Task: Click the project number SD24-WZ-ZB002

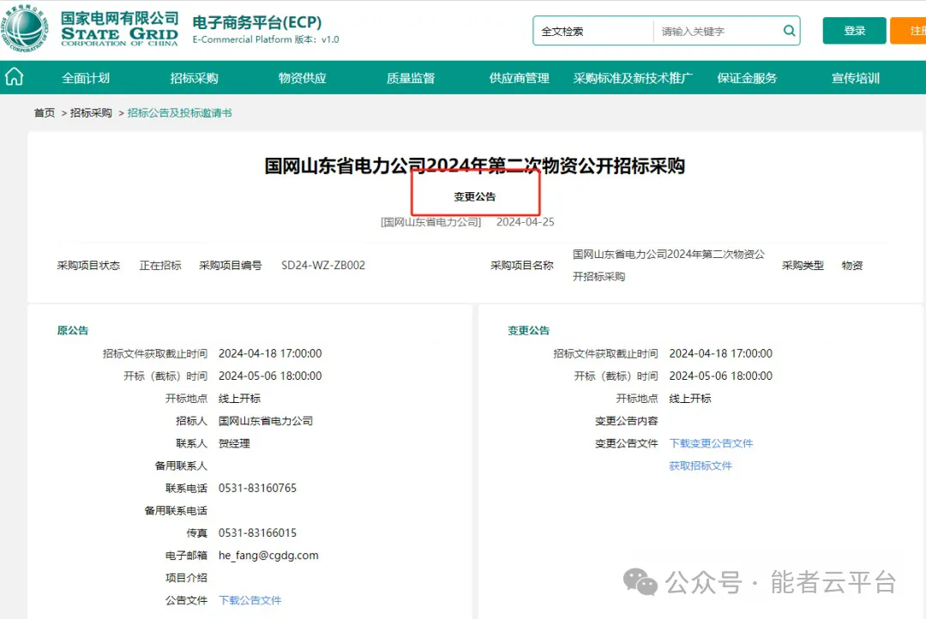Action: click(x=323, y=265)
